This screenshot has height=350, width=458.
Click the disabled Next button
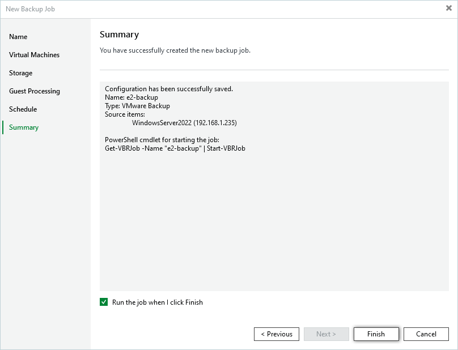click(326, 334)
